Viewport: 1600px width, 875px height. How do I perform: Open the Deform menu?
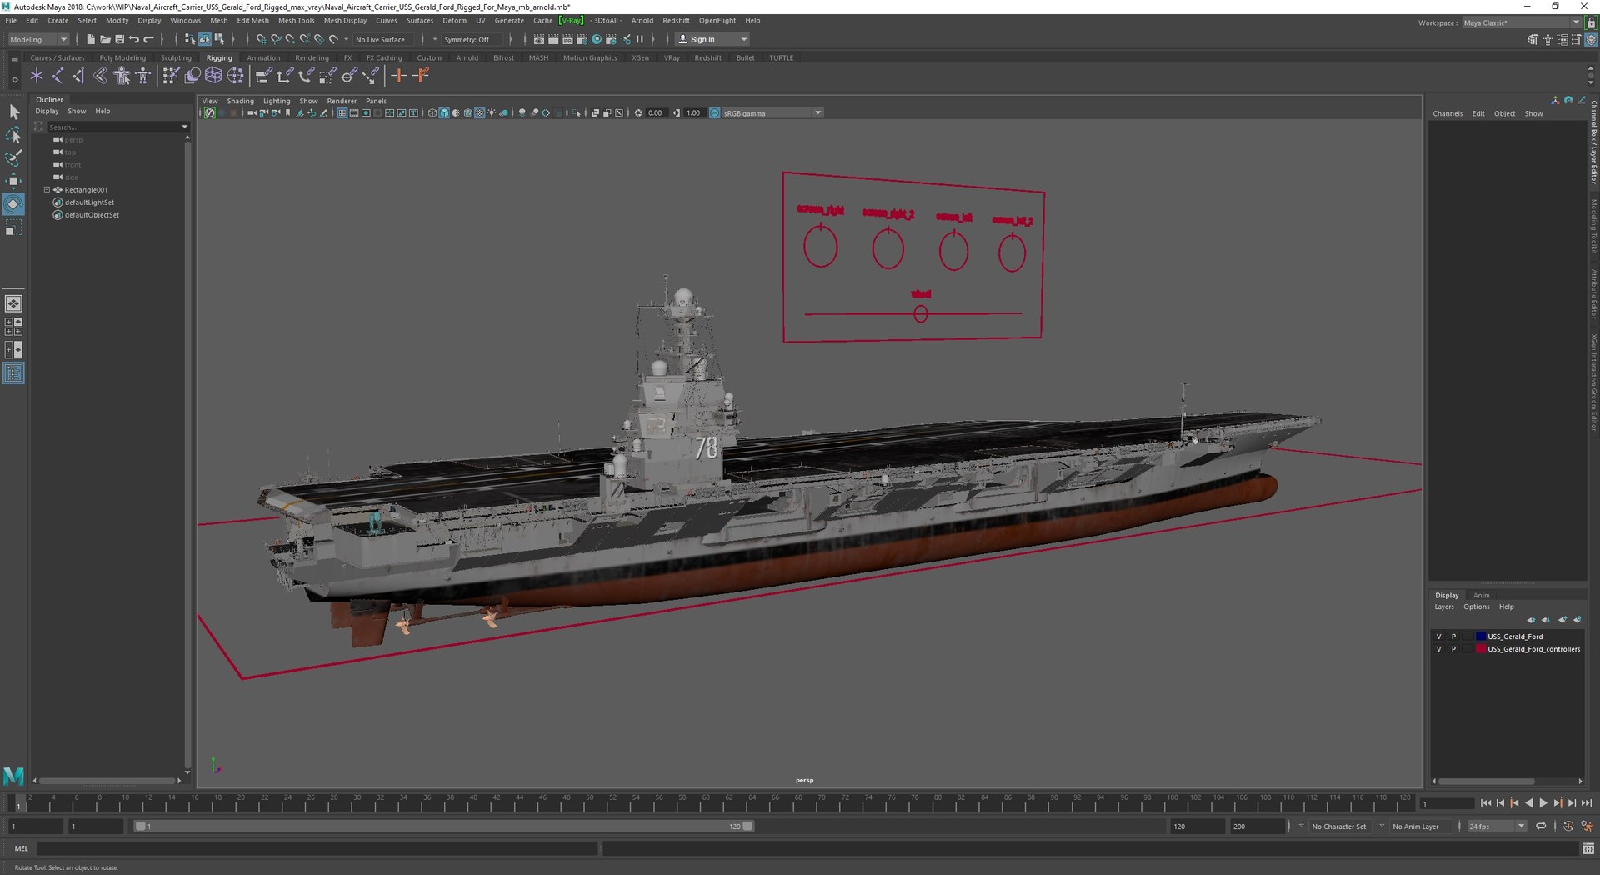pyautogui.click(x=454, y=20)
